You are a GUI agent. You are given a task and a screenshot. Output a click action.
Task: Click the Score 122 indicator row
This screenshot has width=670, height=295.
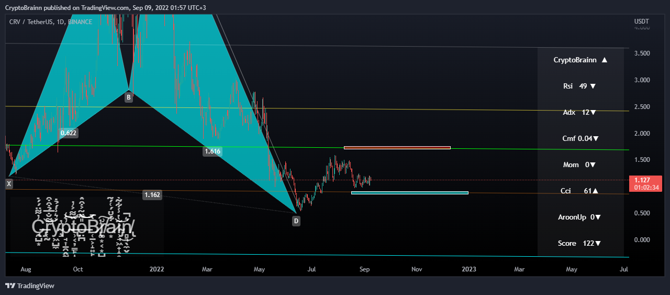(579, 243)
